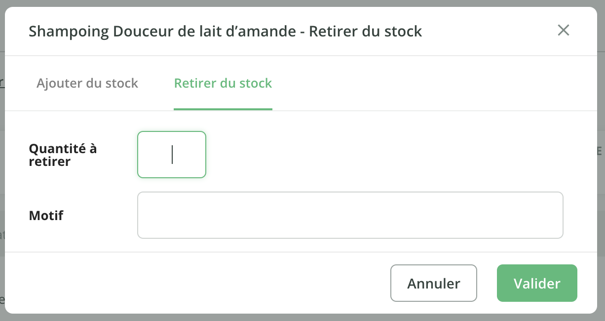Validate the stock removal
Image resolution: width=605 pixels, height=321 pixels.
pyautogui.click(x=536, y=283)
